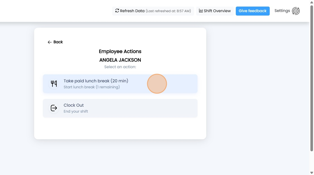Select Take paid lunch break (20 min)

click(120, 84)
